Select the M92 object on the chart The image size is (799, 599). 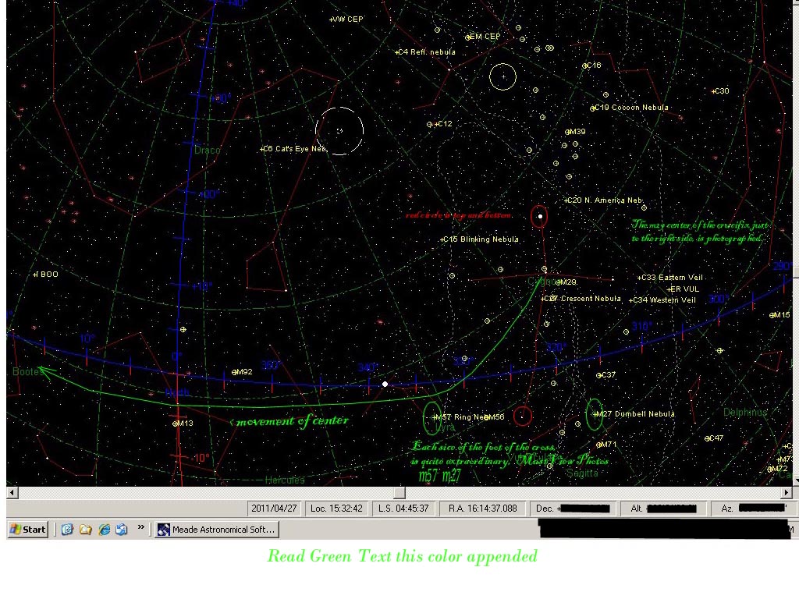[235, 372]
